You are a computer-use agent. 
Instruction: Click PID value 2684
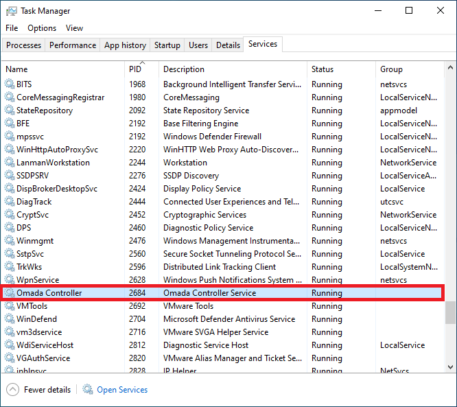(x=137, y=292)
